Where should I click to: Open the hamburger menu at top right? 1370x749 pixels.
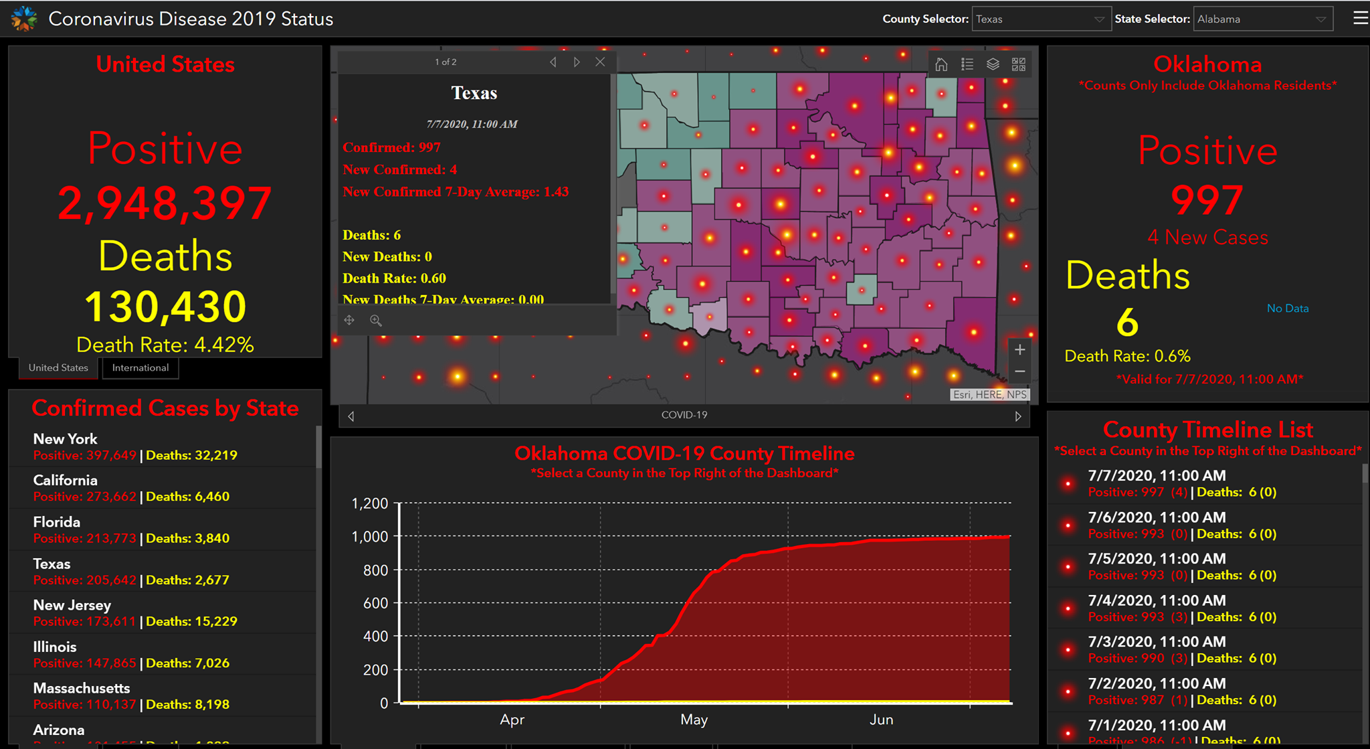(1360, 18)
